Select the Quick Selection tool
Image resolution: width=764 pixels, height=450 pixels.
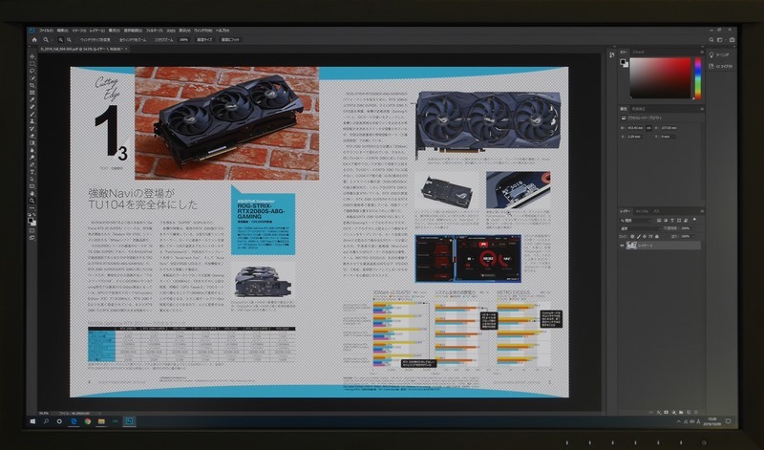(x=32, y=77)
